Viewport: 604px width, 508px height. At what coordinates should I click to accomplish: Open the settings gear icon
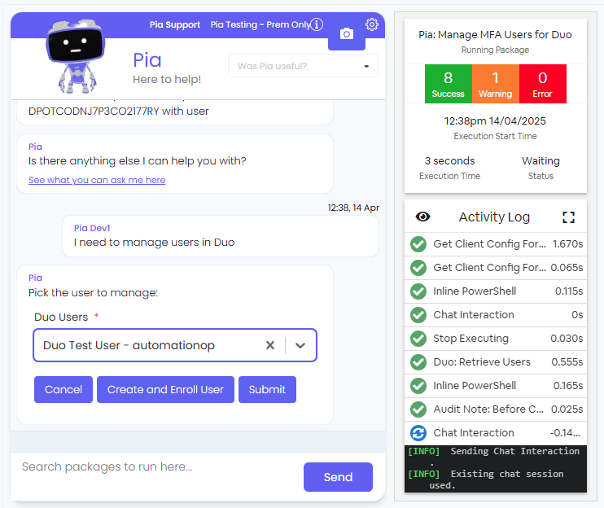372,24
